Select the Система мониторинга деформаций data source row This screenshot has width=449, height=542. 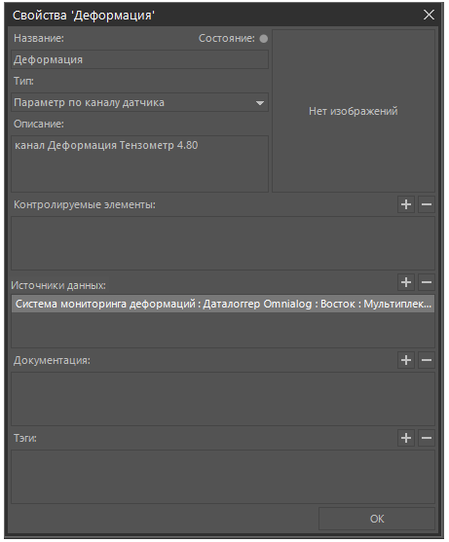coord(223,304)
